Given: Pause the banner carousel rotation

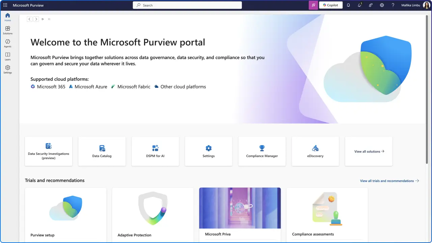Looking at the screenshot, I should pyautogui.click(x=49, y=19).
